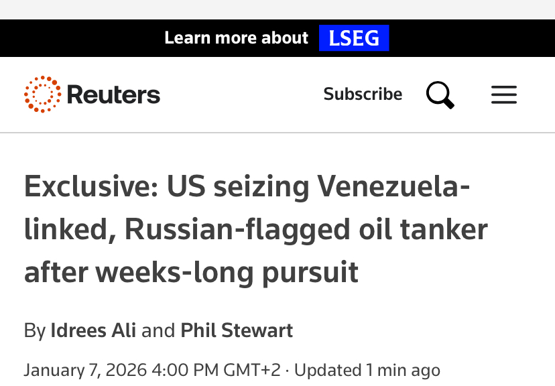Screen dimensions: 555x386
Task: Open author Phil Stewart's profile
Action: click(x=237, y=330)
